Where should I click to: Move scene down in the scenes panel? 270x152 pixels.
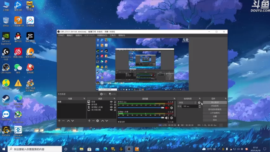(73, 121)
